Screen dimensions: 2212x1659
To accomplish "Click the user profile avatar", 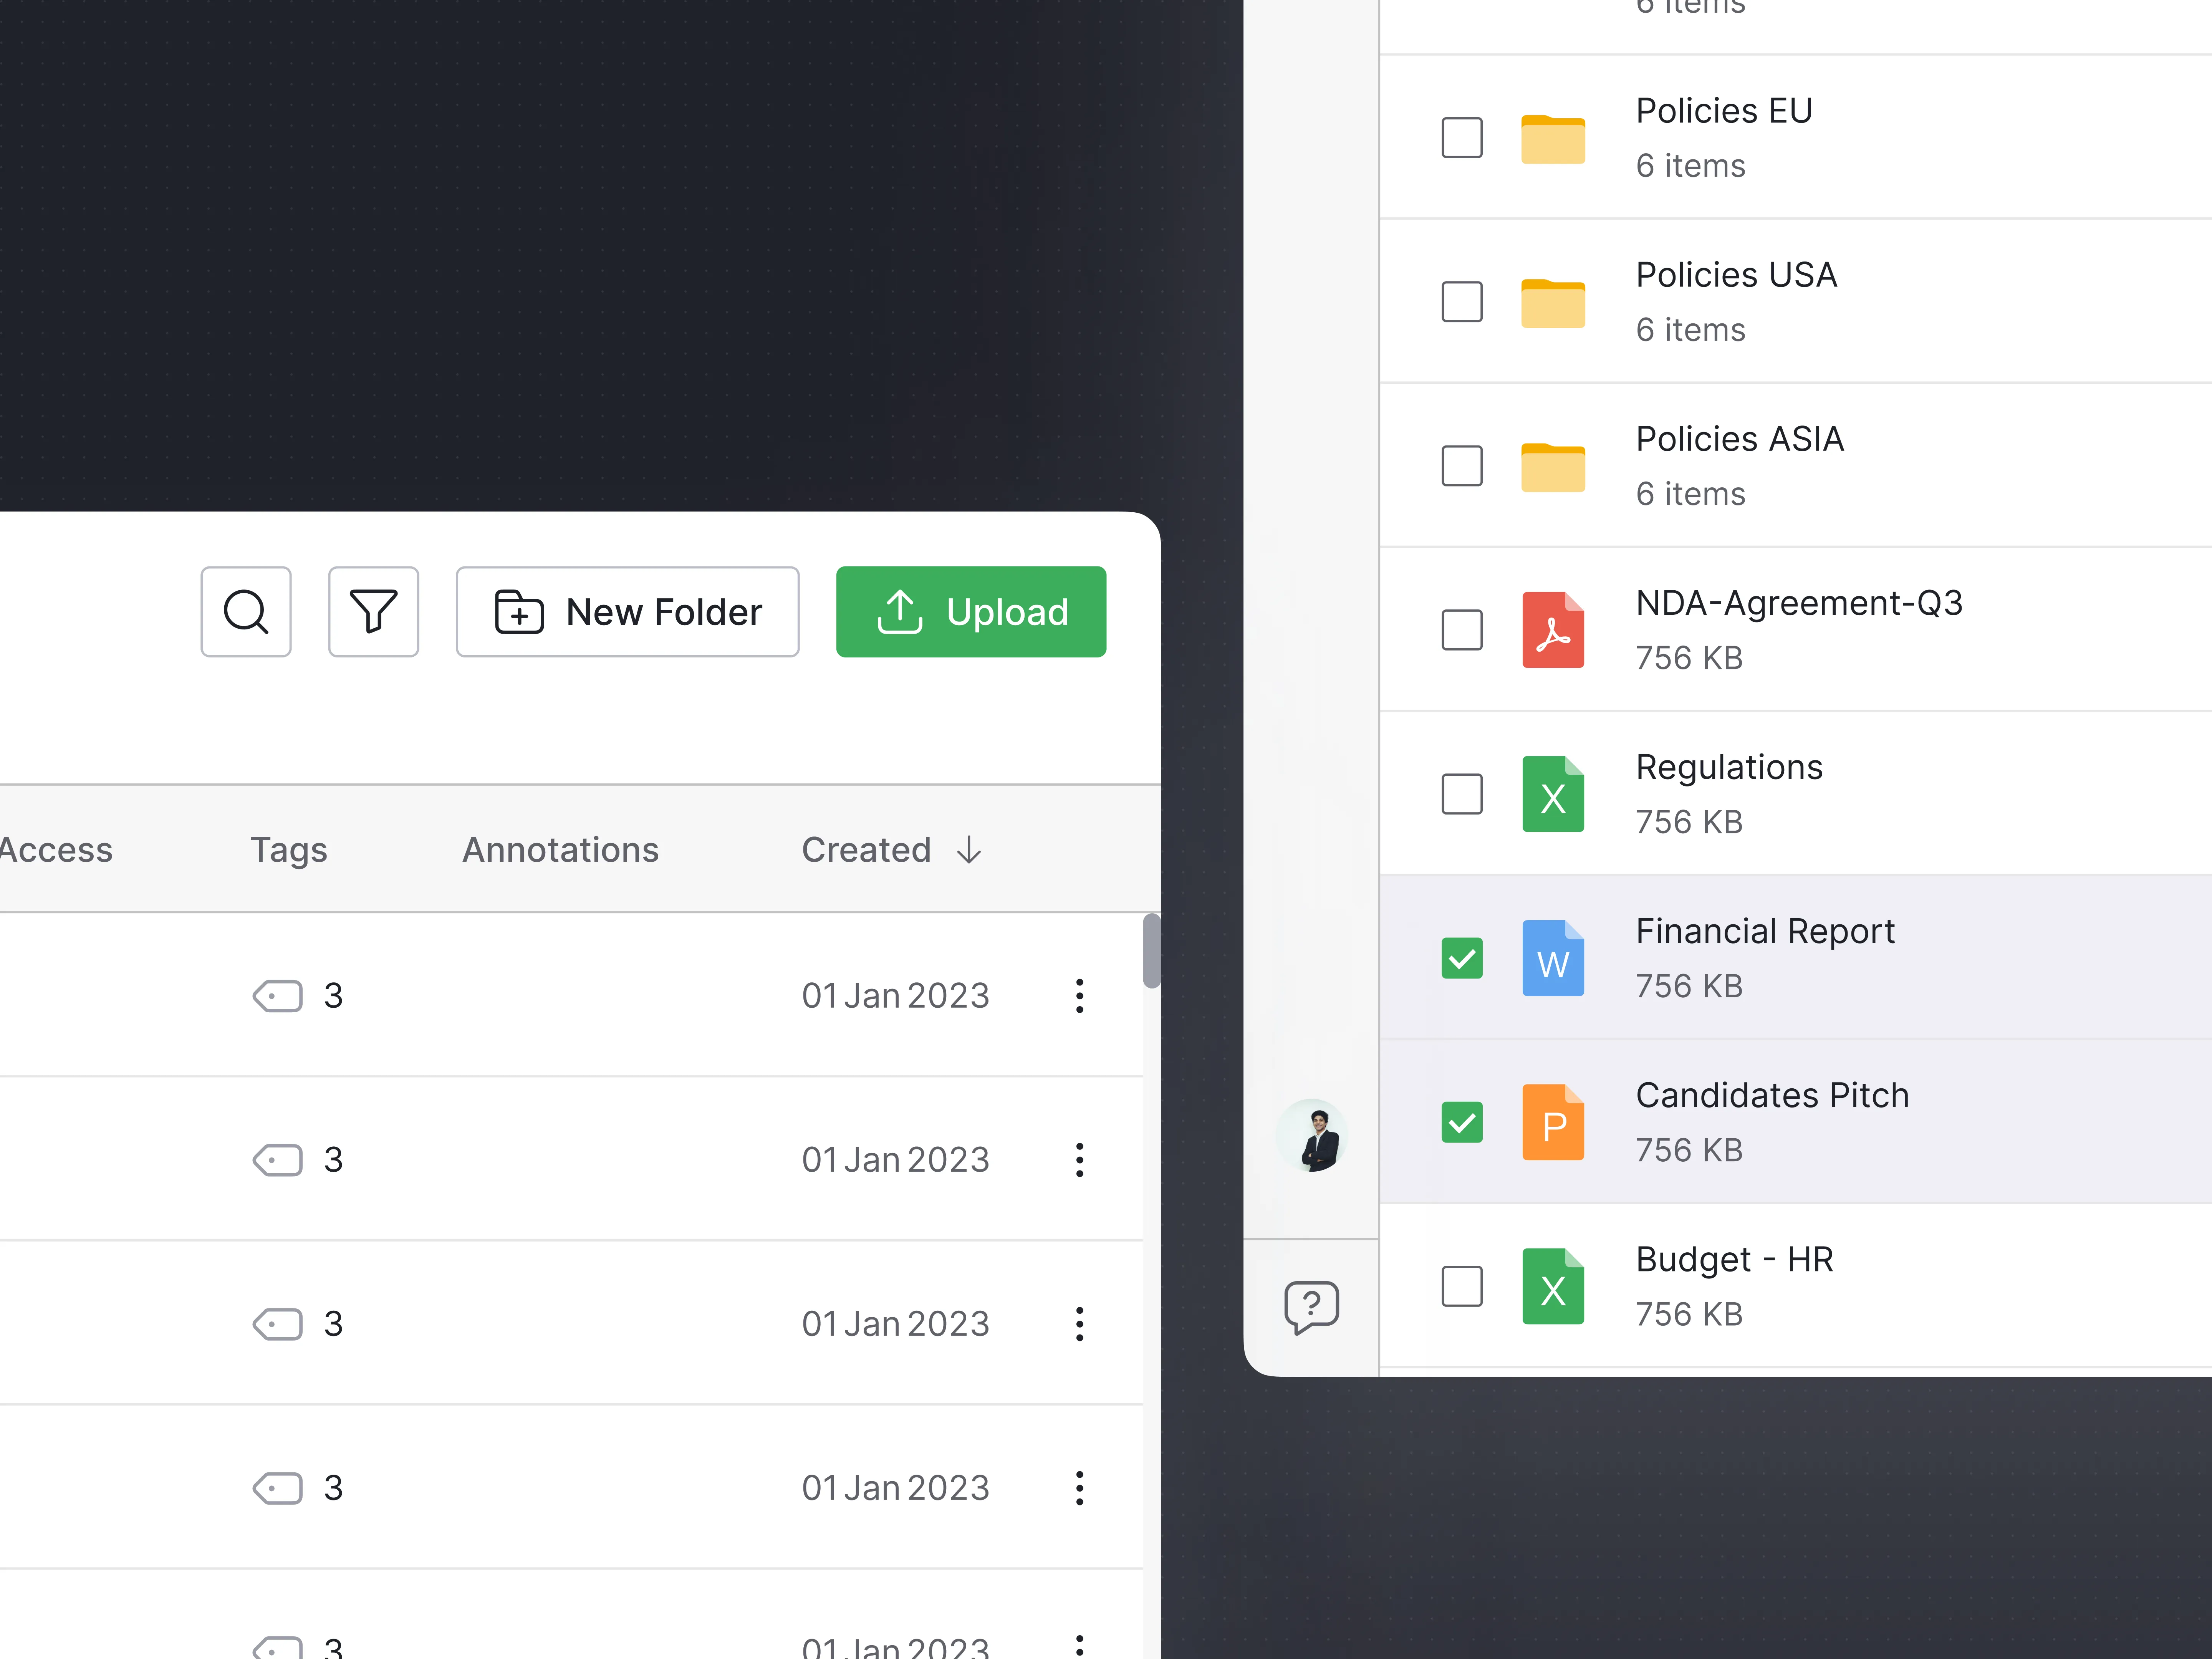I will 1311,1136.
